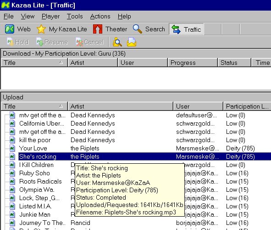The image size is (271, 230).
Task: Click the My Kazaa Lite star icon
Action: coord(41,29)
